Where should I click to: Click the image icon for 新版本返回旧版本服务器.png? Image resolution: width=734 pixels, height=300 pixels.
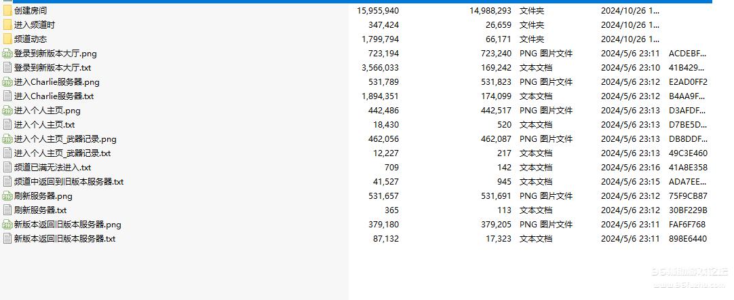point(7,225)
